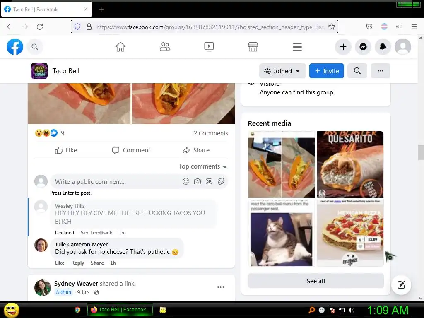Image resolution: width=424 pixels, height=318 pixels.
Task: Click the new message compose icon
Action: pyautogui.click(x=401, y=285)
